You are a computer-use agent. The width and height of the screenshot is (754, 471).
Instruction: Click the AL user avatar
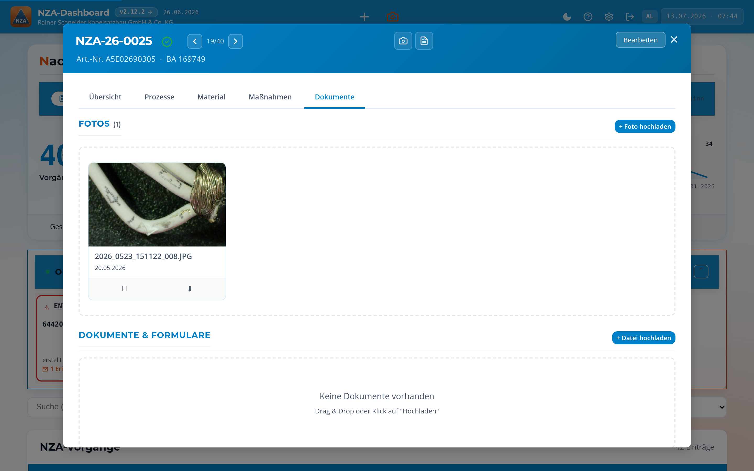pos(650,16)
